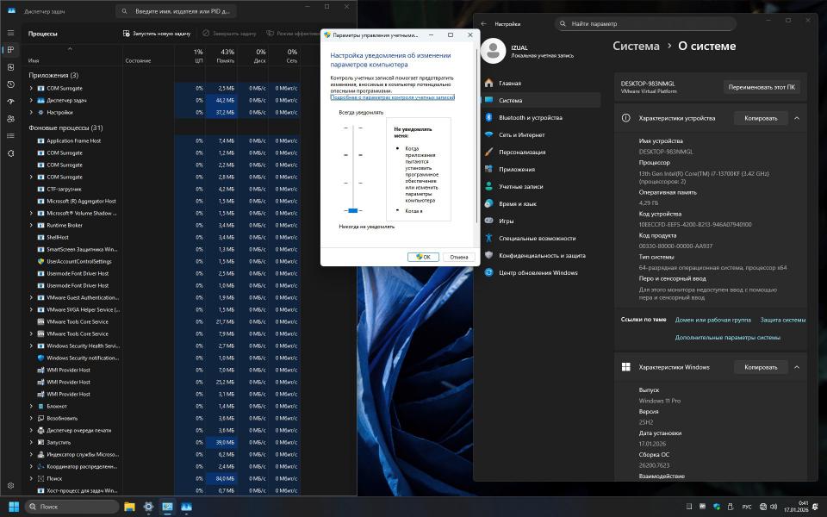Expand the Настройки process group
Screen dimensions: 827x517
[31, 112]
